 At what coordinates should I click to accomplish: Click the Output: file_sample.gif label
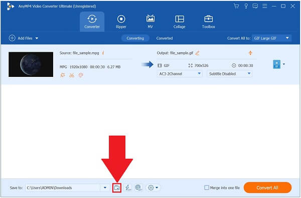175,53
